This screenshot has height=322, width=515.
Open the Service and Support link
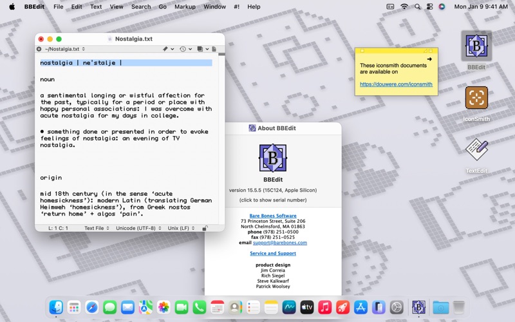point(273,253)
